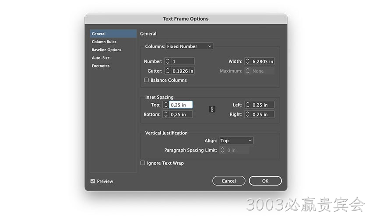Viewport: 372px width, 218px height.
Task: Open the Align Top dropdown
Action: point(236,141)
